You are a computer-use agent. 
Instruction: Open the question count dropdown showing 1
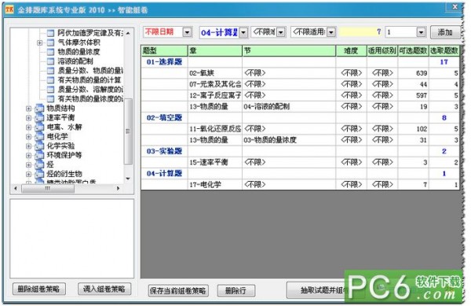tap(421, 32)
